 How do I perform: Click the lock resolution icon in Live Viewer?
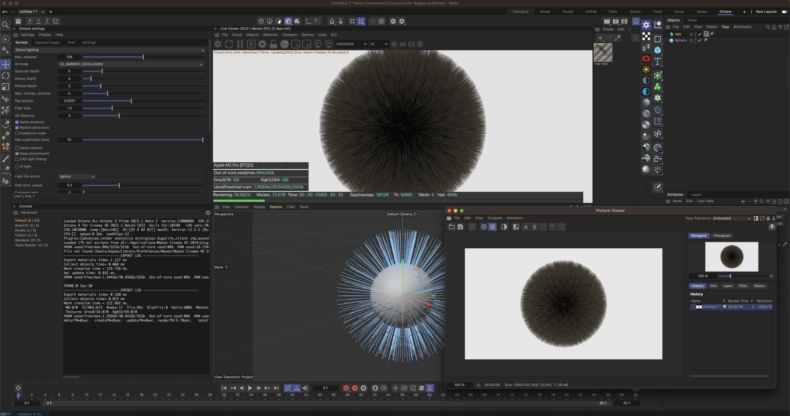point(273,44)
